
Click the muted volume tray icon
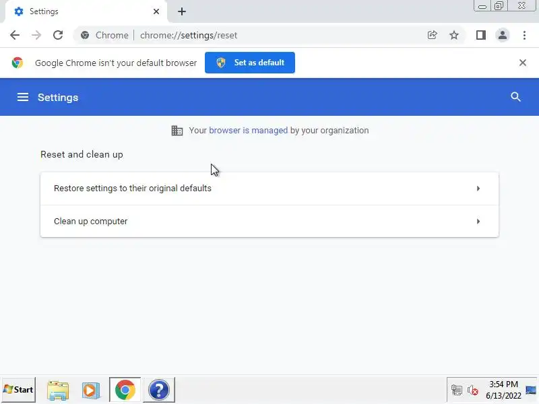[473, 391]
